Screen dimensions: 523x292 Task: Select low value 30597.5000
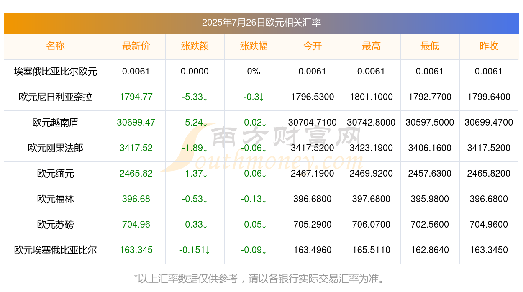(430, 123)
